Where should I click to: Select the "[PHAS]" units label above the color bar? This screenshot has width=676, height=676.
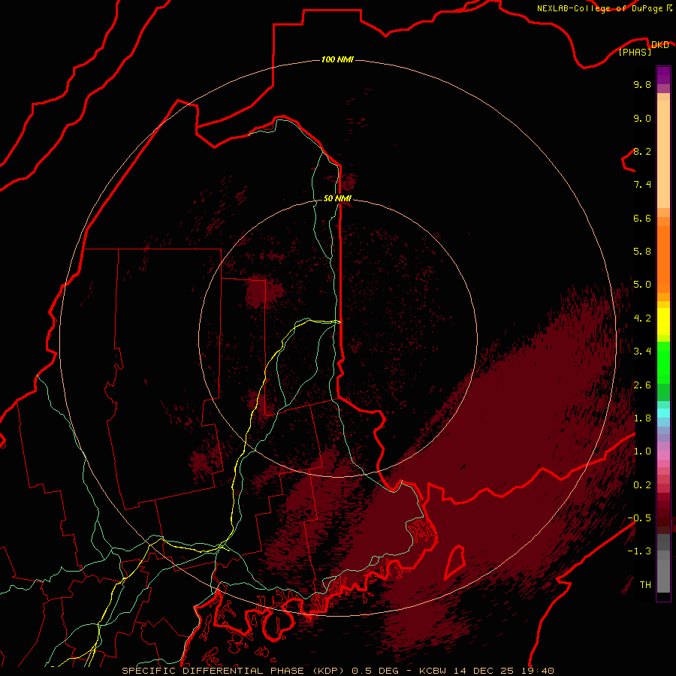635,52
